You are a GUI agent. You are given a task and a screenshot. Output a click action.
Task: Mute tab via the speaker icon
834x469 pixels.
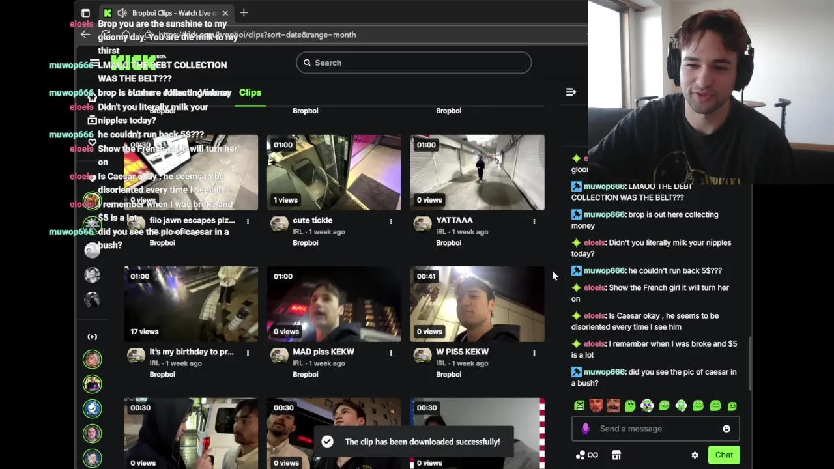122,13
